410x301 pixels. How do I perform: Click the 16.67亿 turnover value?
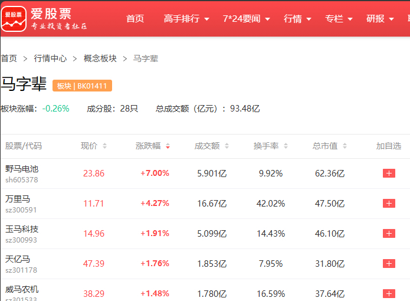(x=212, y=204)
